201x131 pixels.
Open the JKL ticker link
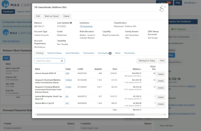67,96
